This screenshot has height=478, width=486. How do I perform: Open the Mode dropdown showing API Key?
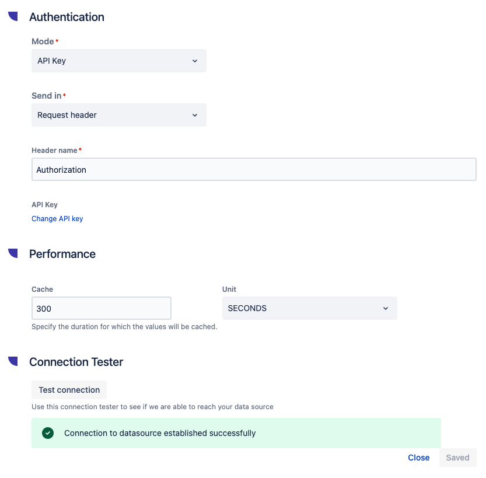118,61
